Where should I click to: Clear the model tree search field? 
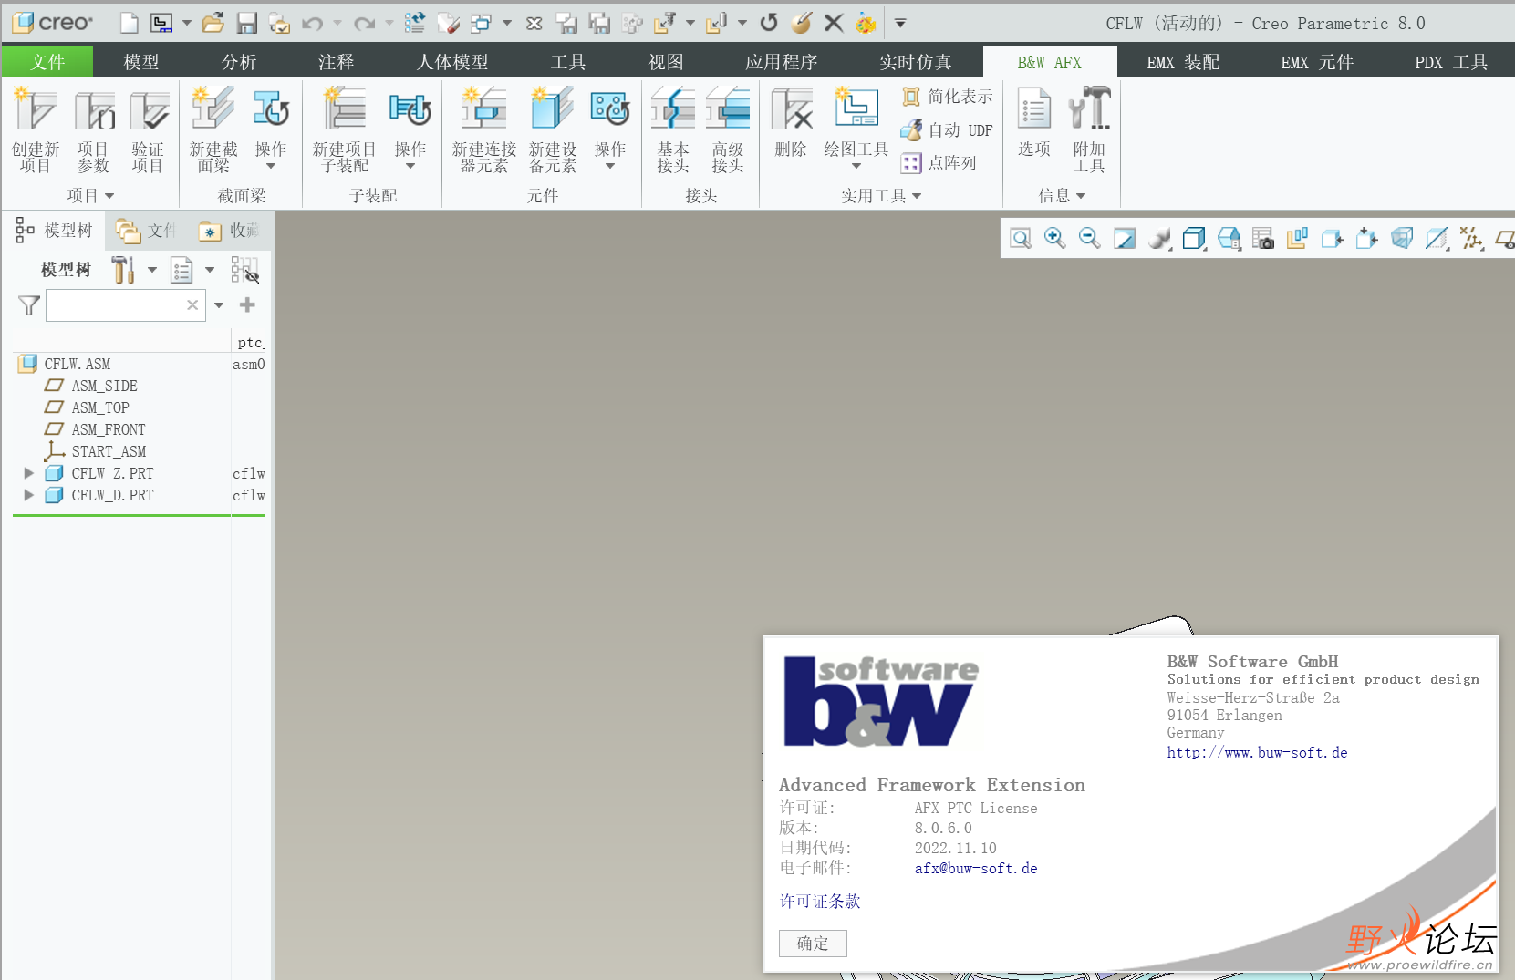(x=192, y=305)
